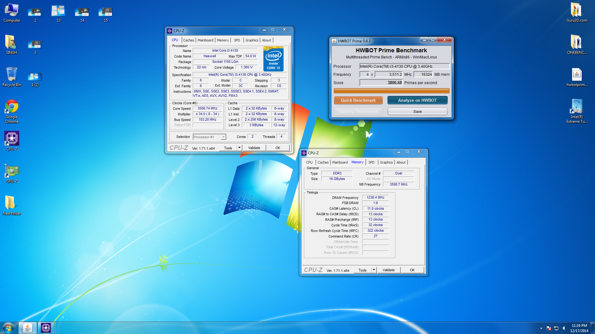Screen dimensions: 595x334
Task: Switch to Memory tab in CPU window
Action: click(x=223, y=40)
